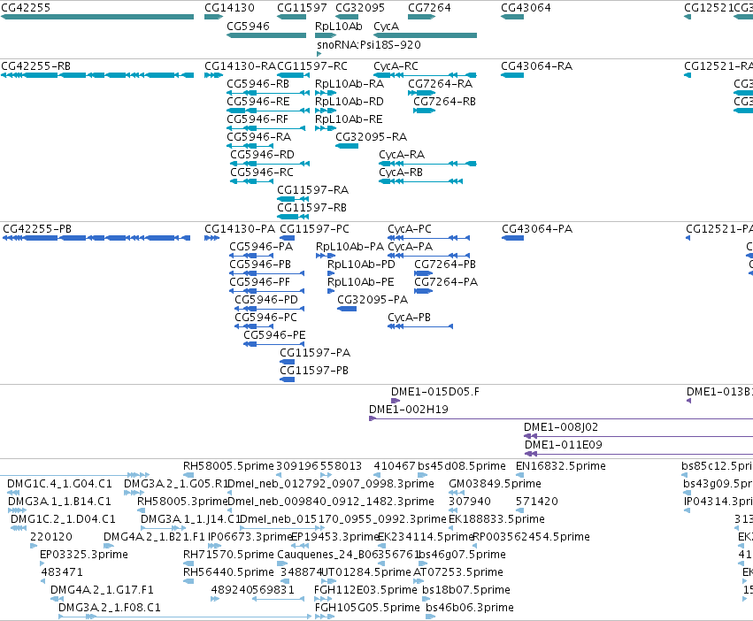Select the AT07253.5prime EST label
Image resolution: width=753 pixels, height=621 pixels.
(458, 572)
